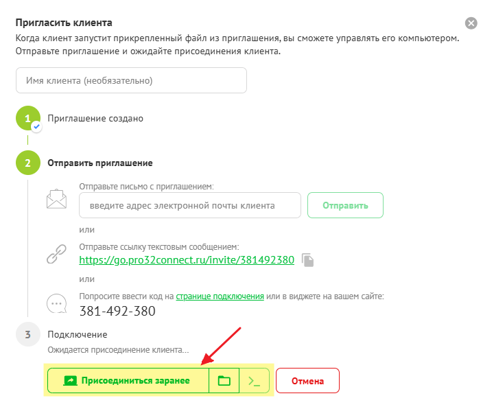
Task: Select the Приглашение создано step label
Action: pos(95,118)
